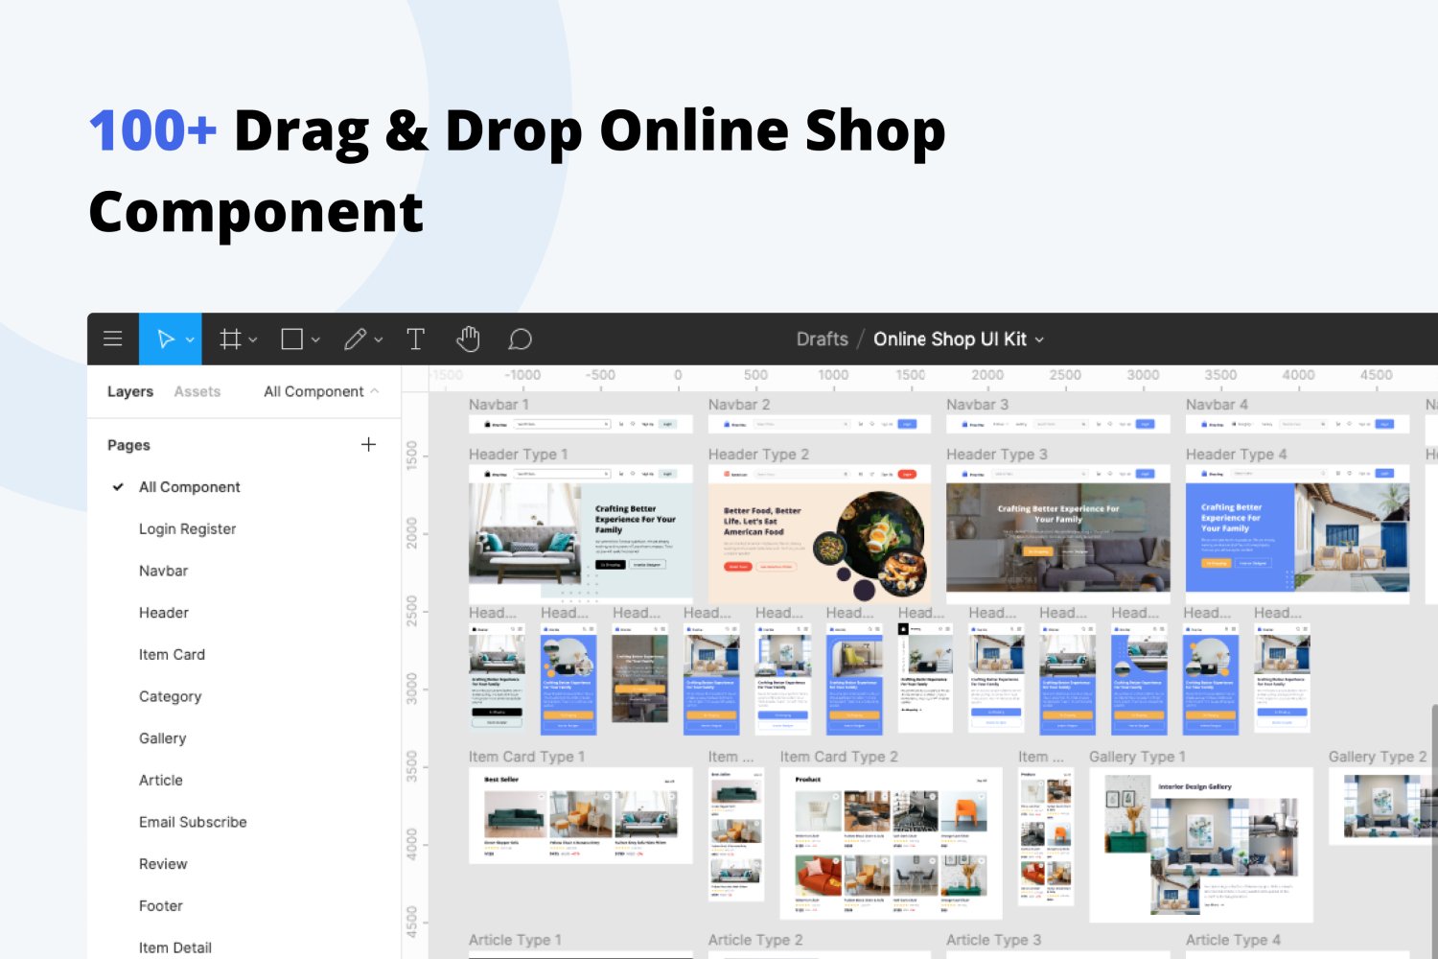Open the Figma main menu
Screen dimensions: 1438x959
pyautogui.click(x=113, y=339)
